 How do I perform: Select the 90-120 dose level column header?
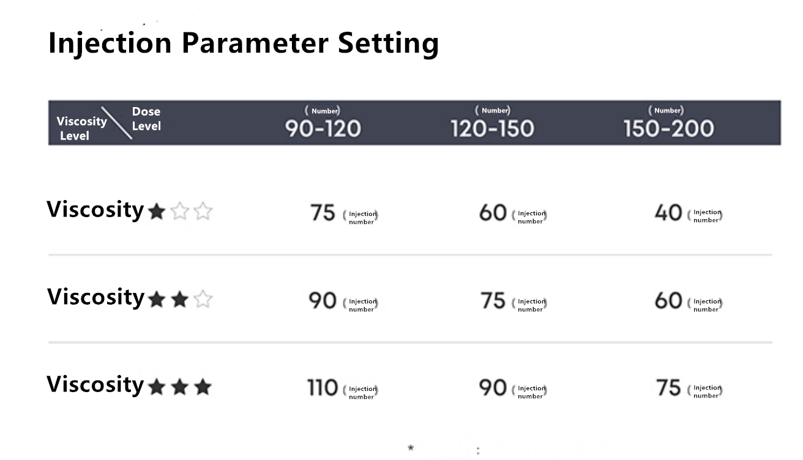323,128
